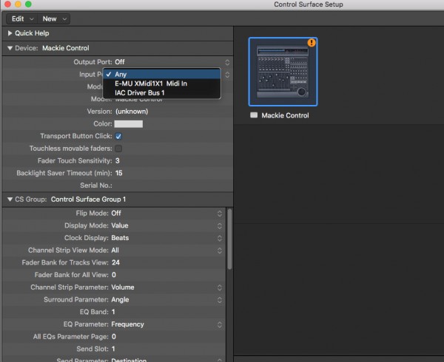Image resolution: width=444 pixels, height=362 pixels.
Task: Select the Mackie Control device thumbnail
Action: pyautogui.click(x=283, y=72)
